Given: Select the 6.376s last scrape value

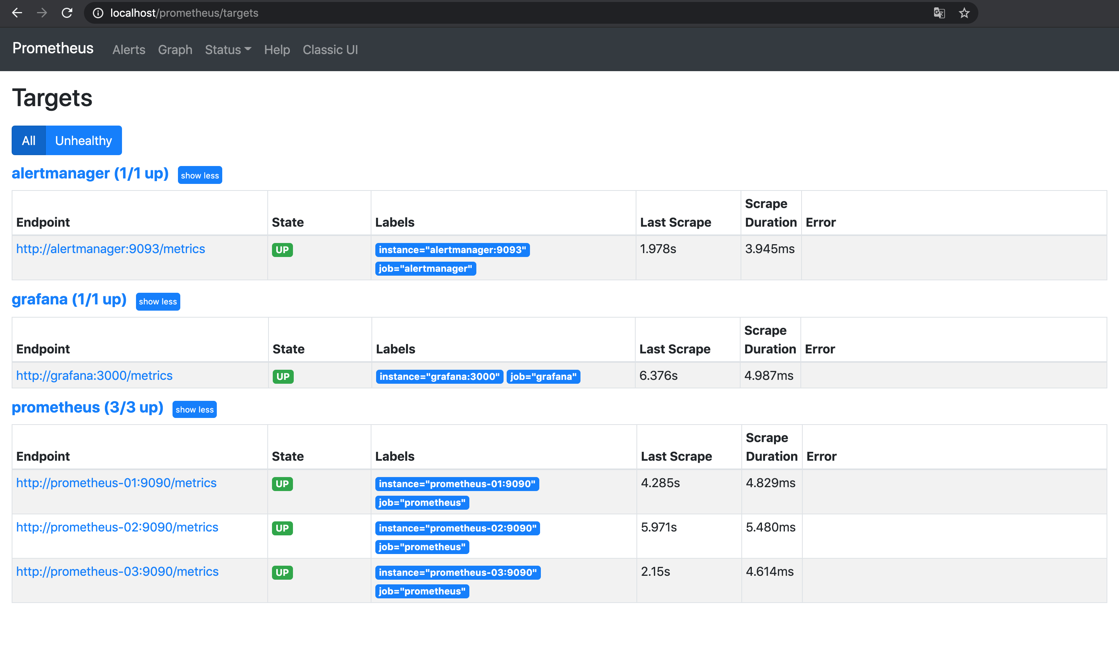Looking at the screenshot, I should [659, 376].
